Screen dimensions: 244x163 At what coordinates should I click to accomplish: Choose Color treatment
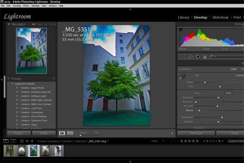[233, 69]
